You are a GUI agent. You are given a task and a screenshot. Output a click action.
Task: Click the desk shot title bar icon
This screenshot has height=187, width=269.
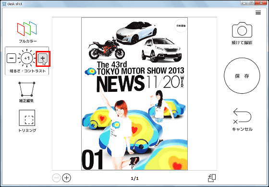pyautogui.click(x=4, y=4)
